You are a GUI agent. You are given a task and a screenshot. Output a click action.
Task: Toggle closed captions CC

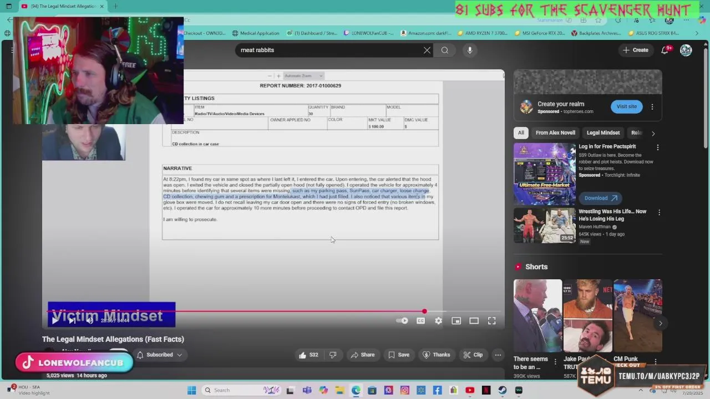coord(421,321)
